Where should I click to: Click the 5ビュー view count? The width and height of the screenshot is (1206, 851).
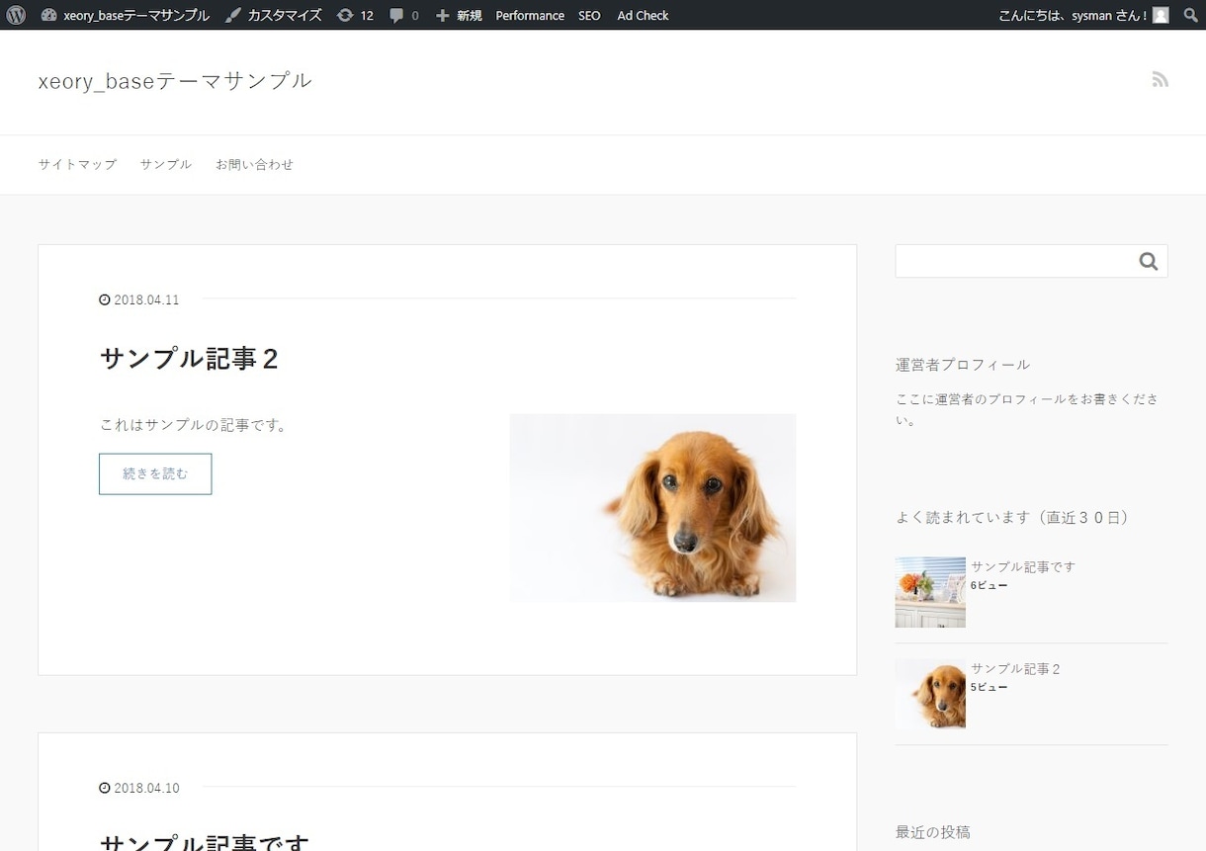click(990, 687)
